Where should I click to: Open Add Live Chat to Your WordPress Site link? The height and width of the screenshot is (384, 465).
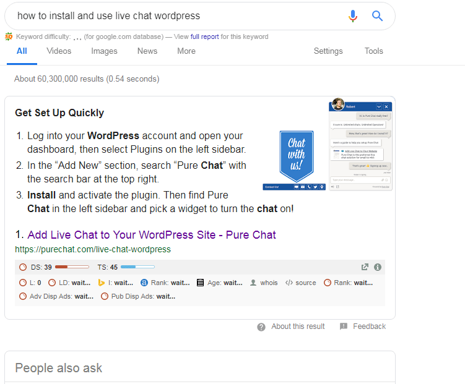click(x=152, y=235)
